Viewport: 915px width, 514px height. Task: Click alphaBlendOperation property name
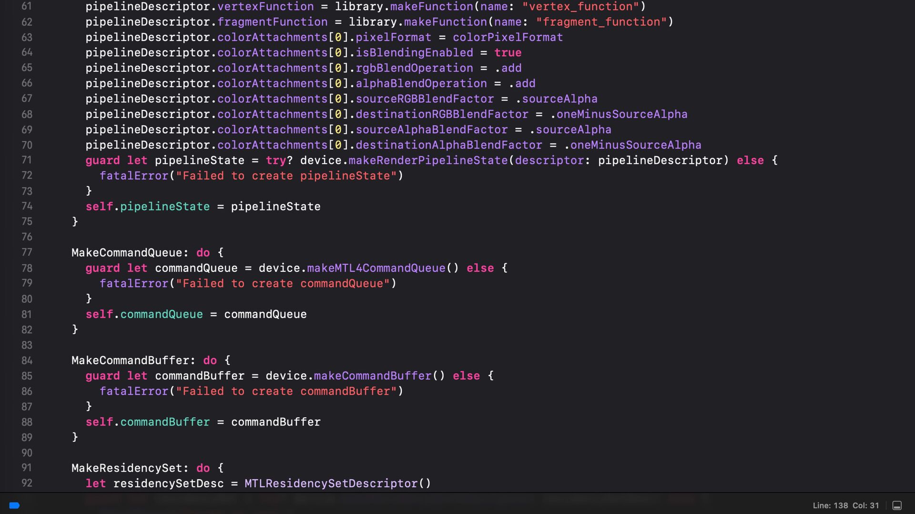pyautogui.click(x=421, y=84)
